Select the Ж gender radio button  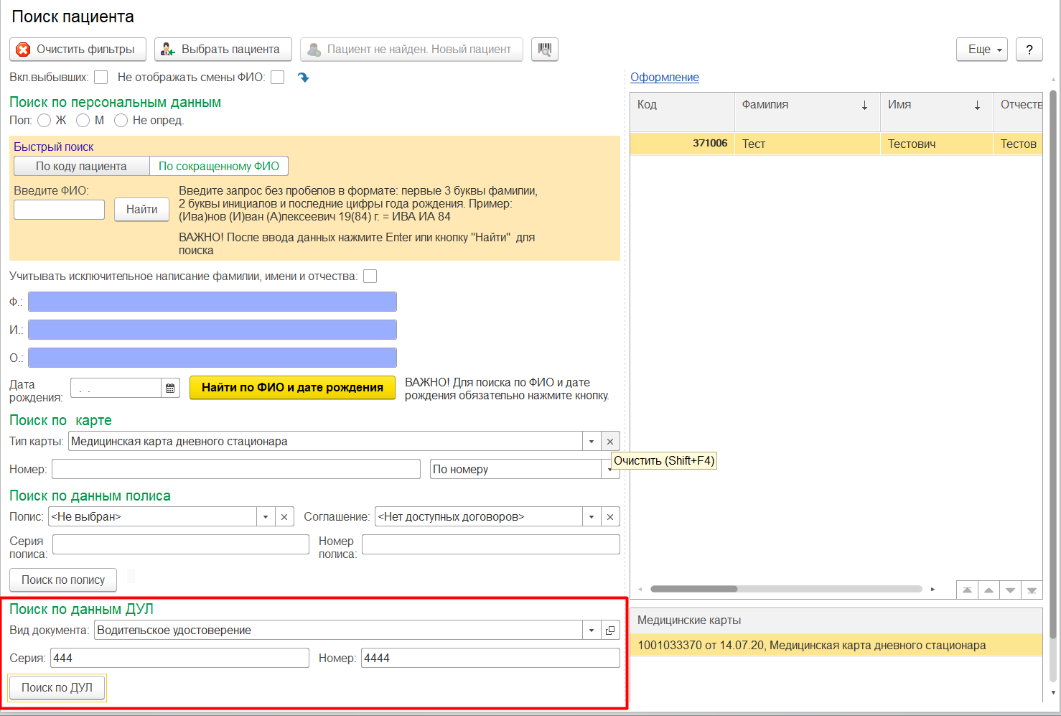[45, 121]
